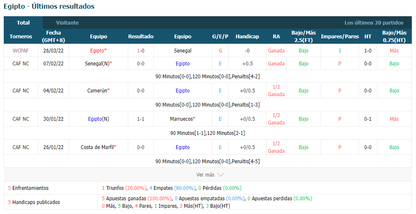The height and width of the screenshot is (214, 416).
Task: Open the 1-0 result of Egipto vs Senegal
Action: [141, 50]
